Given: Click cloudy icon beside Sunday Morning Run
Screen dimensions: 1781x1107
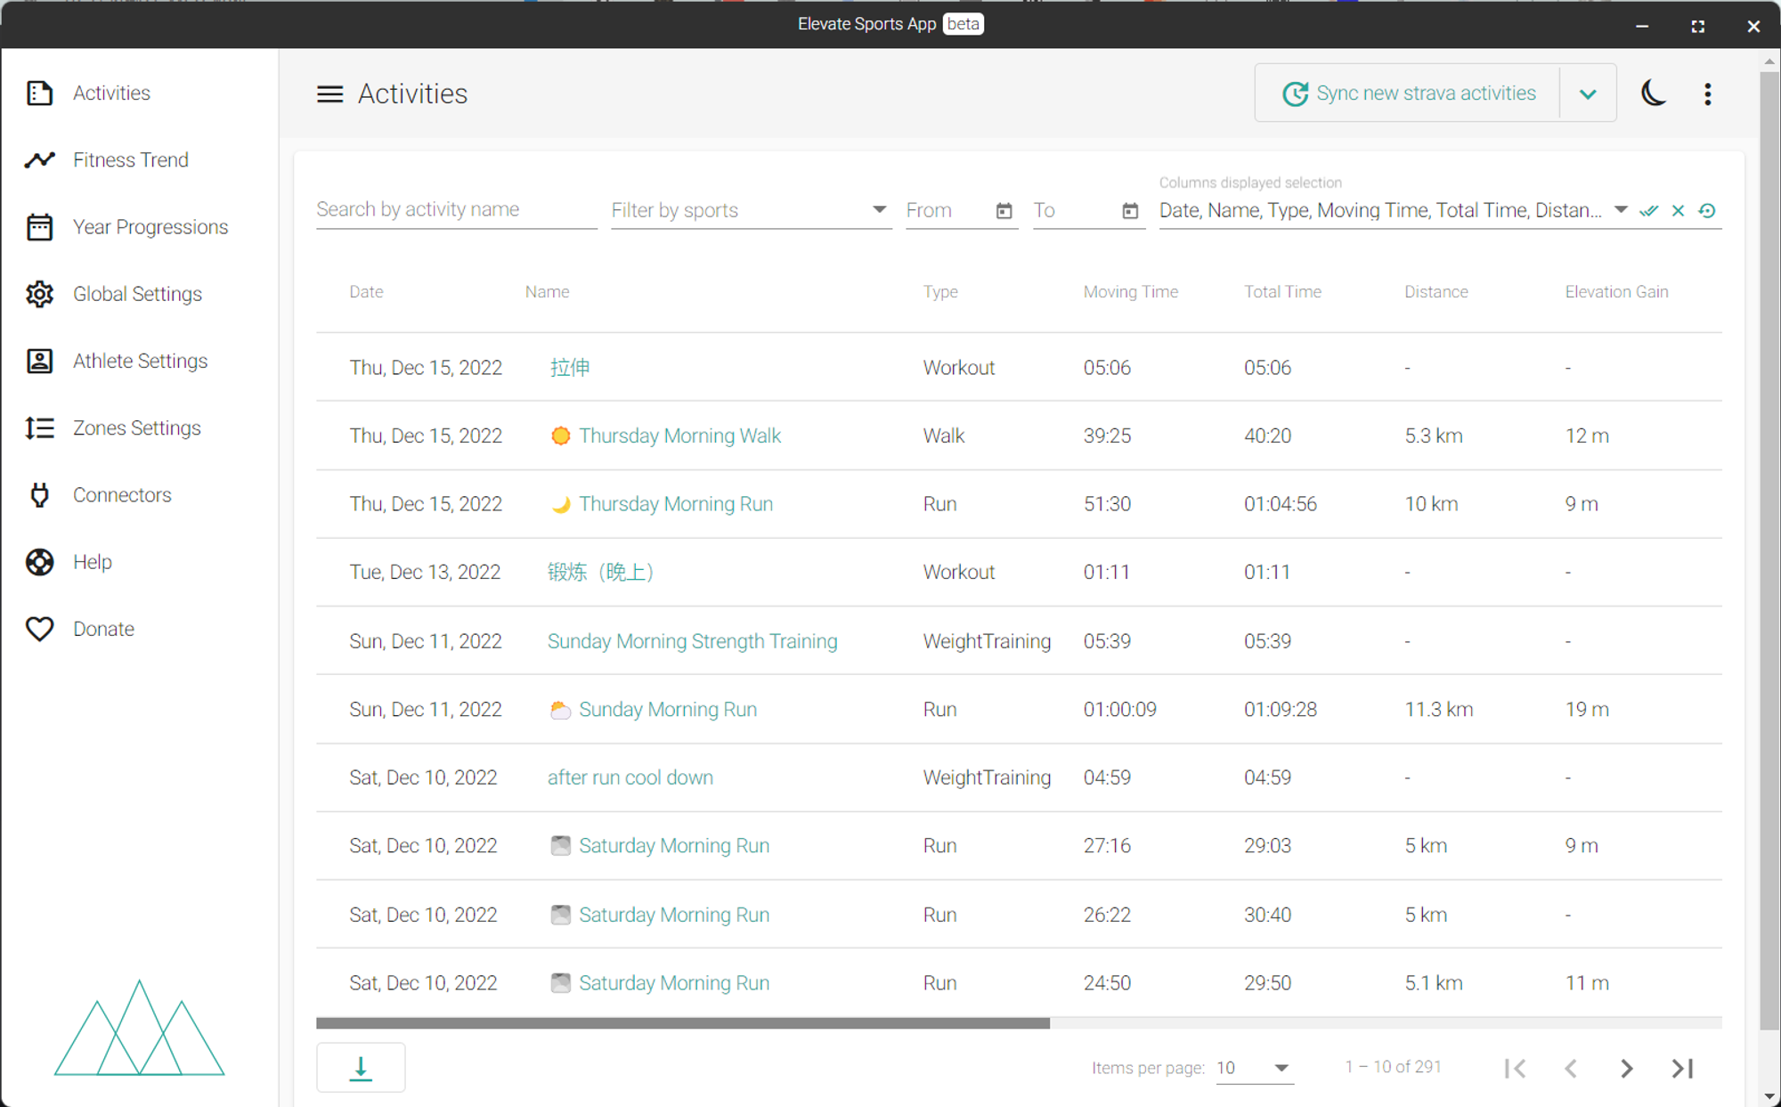Looking at the screenshot, I should (560, 710).
